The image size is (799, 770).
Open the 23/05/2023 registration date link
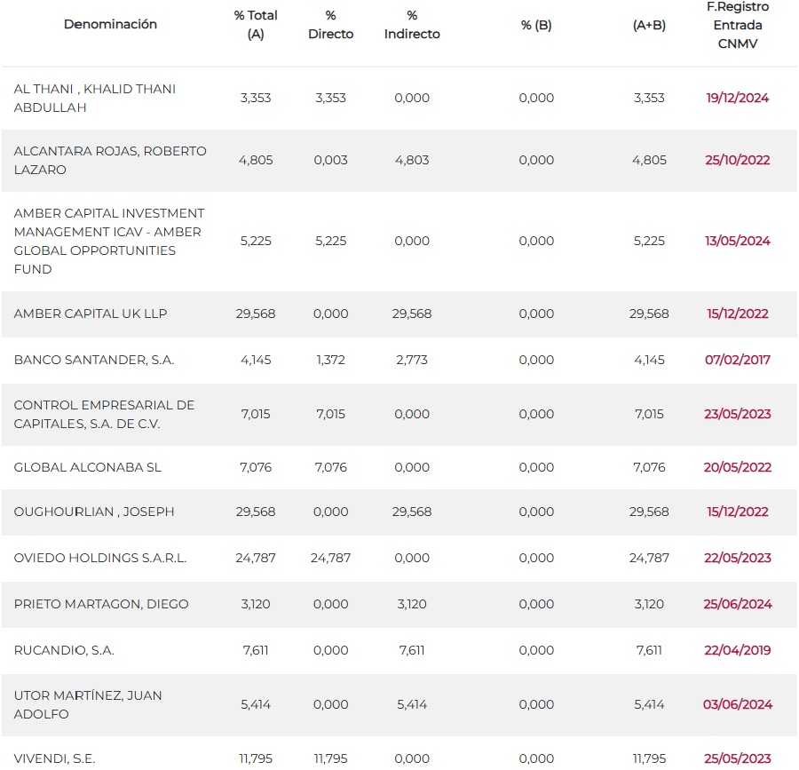pyautogui.click(x=737, y=414)
